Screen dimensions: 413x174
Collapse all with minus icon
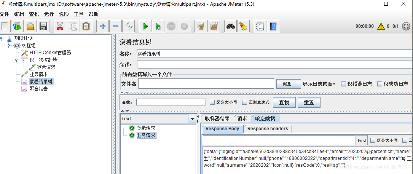116,26
